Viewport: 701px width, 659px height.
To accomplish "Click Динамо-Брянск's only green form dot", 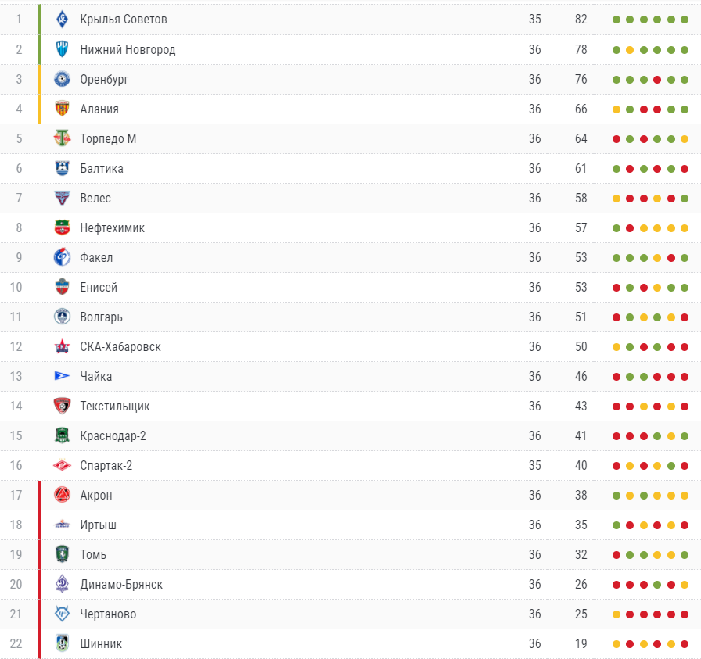I will pyautogui.click(x=656, y=585).
